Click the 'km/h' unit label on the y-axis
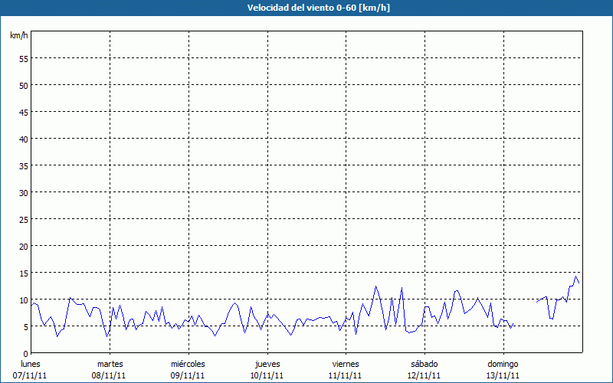 [18, 36]
